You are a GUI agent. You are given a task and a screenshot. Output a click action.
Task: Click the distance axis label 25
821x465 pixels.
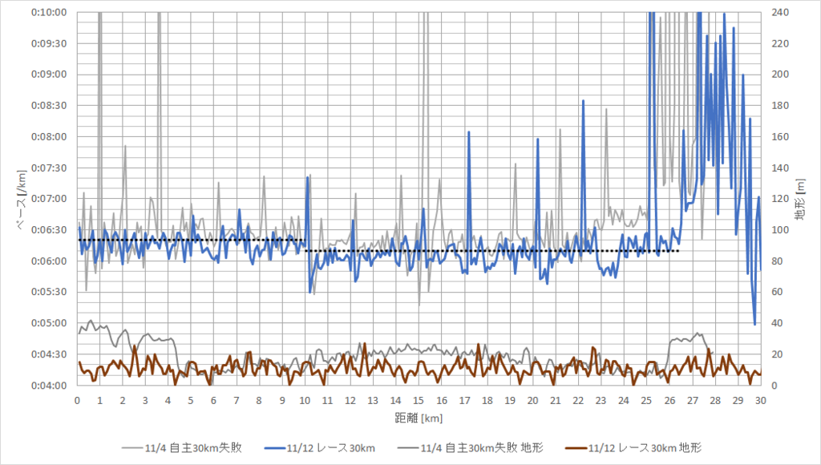pos(646,401)
